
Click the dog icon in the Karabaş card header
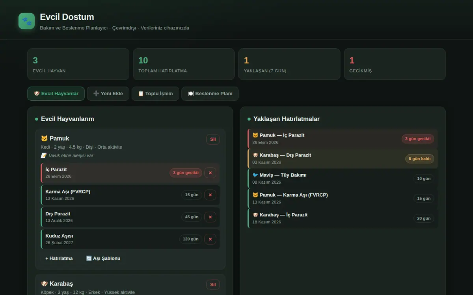44,284
